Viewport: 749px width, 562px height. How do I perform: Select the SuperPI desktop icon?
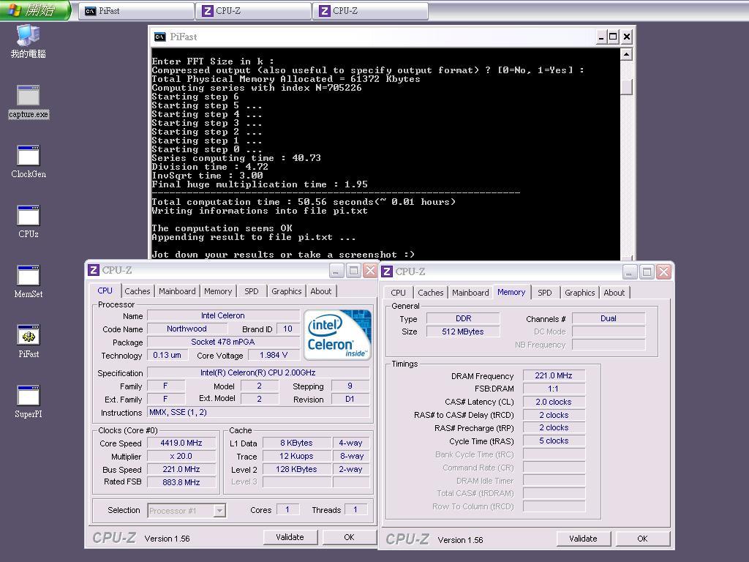(29, 402)
